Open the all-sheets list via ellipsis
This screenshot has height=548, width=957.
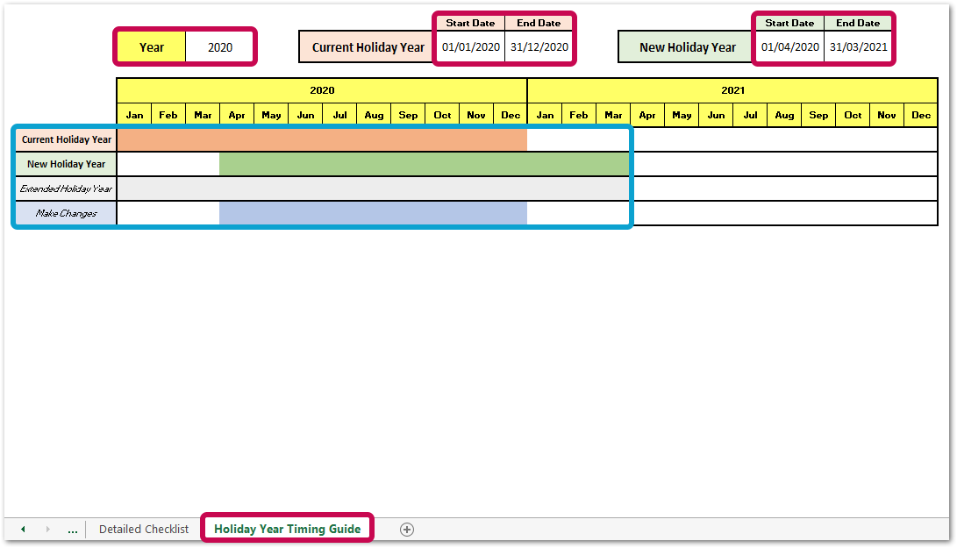(73, 529)
